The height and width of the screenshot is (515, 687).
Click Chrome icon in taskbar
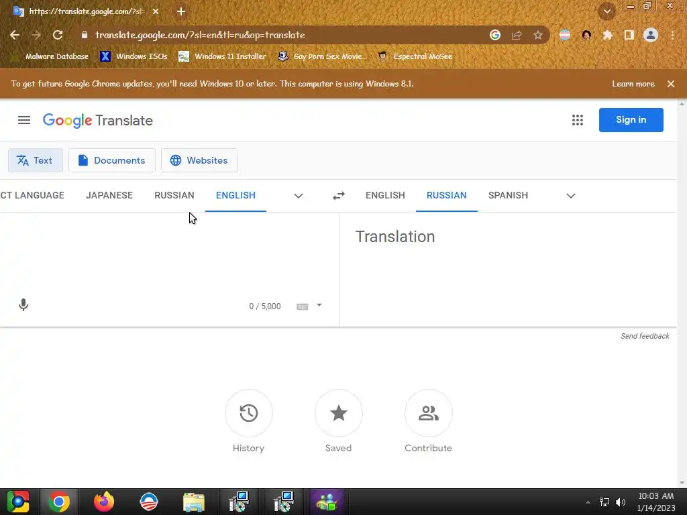(59, 502)
